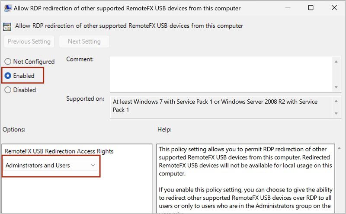Go to the Next Setting
The height and width of the screenshot is (214, 346).
tap(84, 42)
